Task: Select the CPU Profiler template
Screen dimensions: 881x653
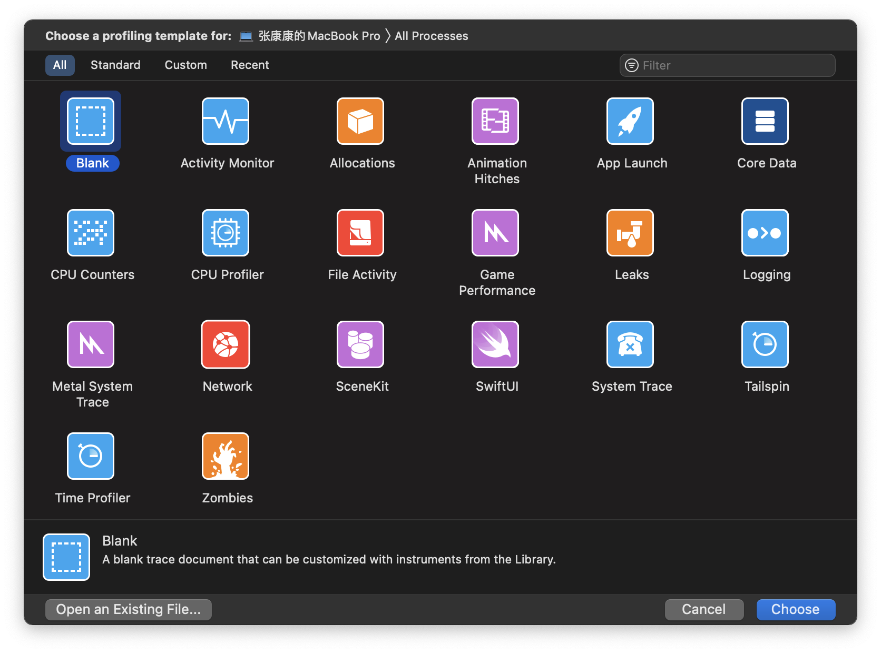Action: click(226, 233)
